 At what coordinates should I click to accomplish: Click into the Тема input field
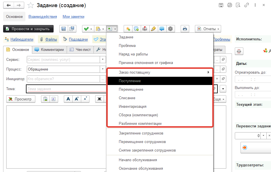tap(66, 89)
